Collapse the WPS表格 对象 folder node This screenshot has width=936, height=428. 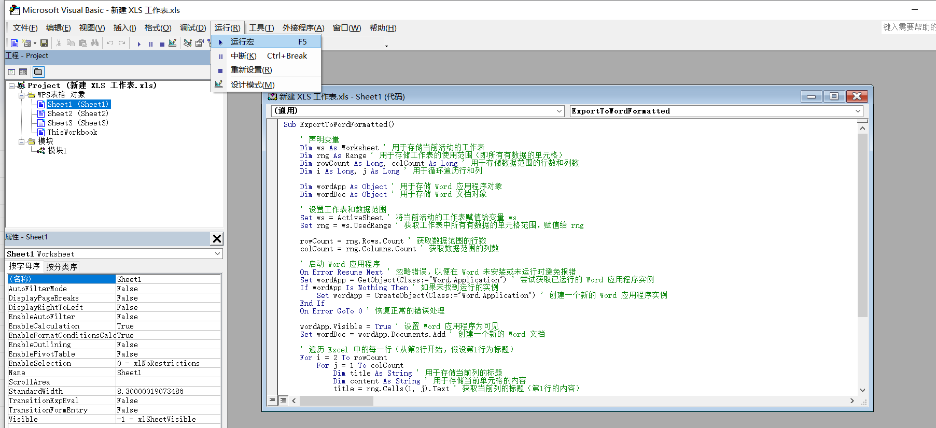click(x=21, y=95)
